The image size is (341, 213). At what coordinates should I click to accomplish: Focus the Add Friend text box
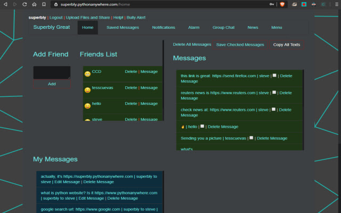click(52, 72)
